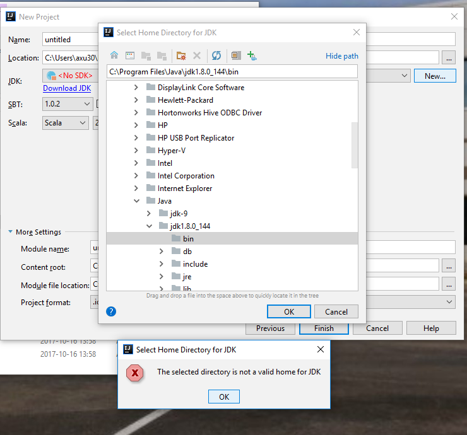This screenshot has width=467, height=435.
Task: Expand the HP USB Port Replicator folder
Action: click(136, 138)
